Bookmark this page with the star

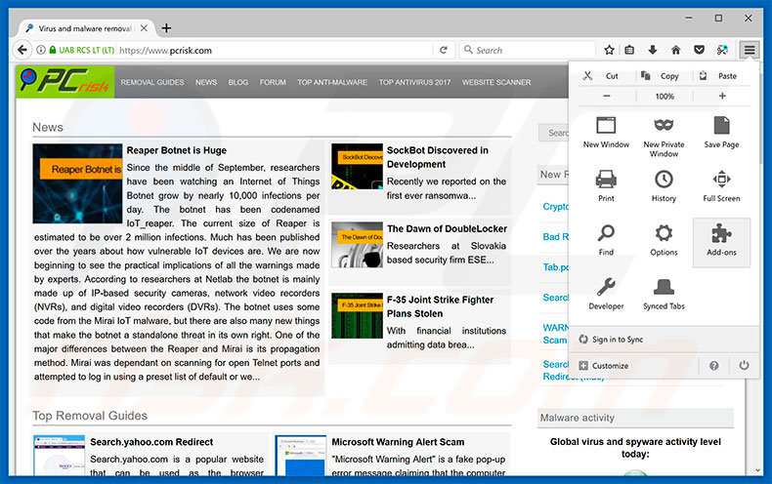(609, 50)
